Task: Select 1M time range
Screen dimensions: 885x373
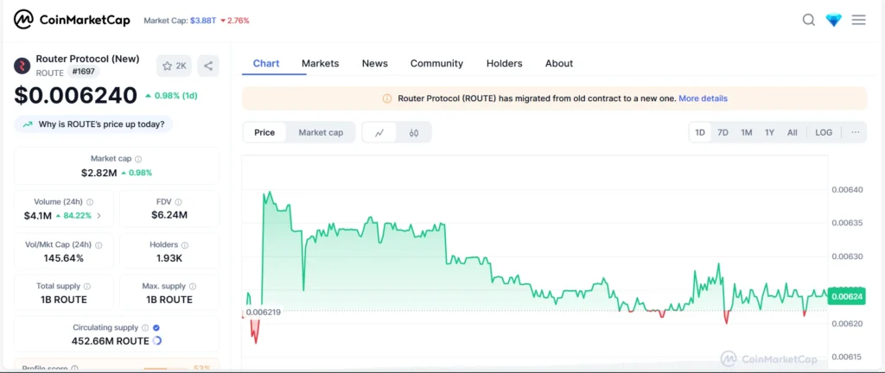Action: click(x=746, y=132)
